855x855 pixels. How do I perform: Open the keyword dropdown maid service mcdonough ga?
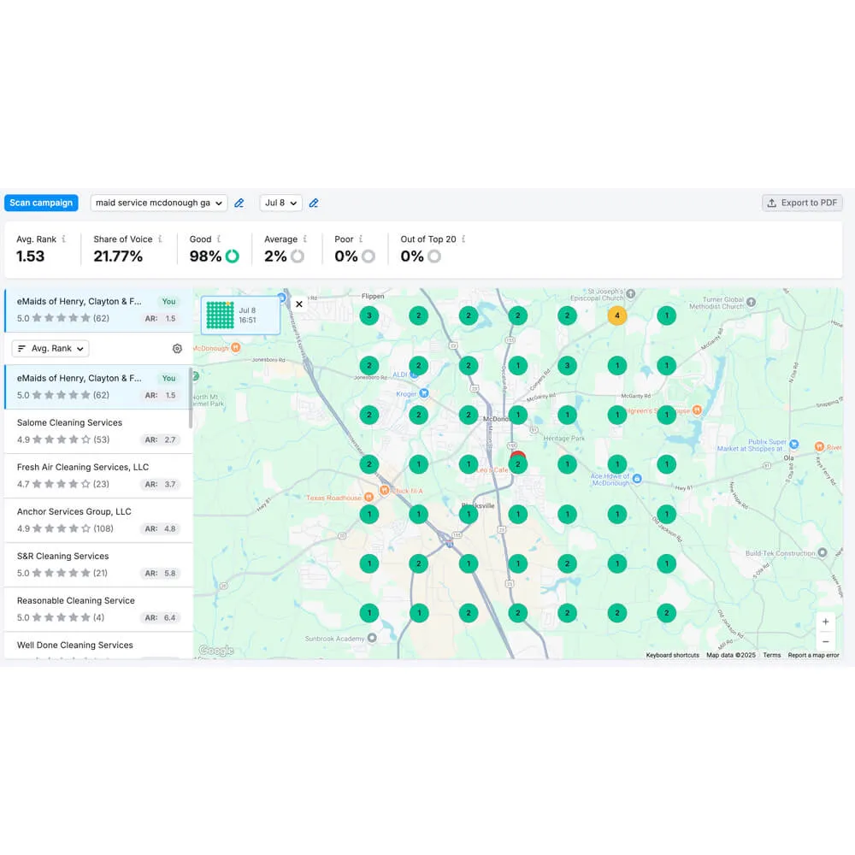pyautogui.click(x=159, y=203)
